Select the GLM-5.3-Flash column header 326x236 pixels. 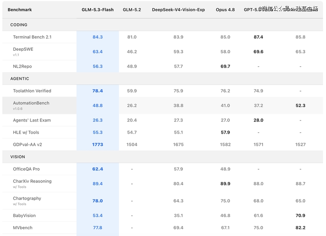pos(97,10)
